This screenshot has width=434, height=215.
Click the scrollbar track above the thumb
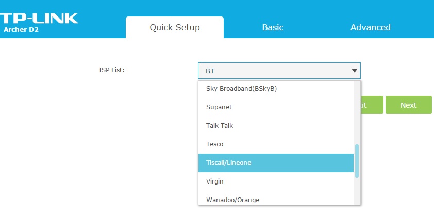click(357, 113)
